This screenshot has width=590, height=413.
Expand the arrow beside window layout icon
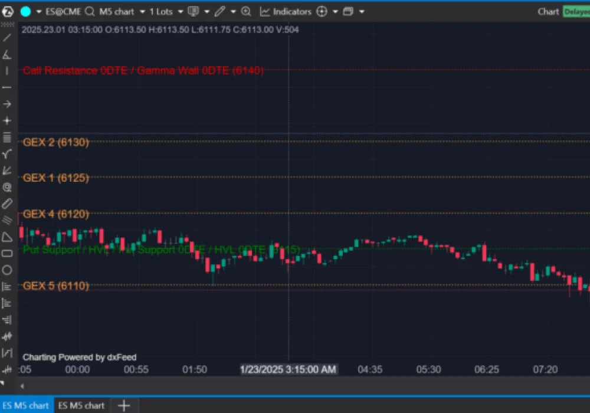pos(362,12)
